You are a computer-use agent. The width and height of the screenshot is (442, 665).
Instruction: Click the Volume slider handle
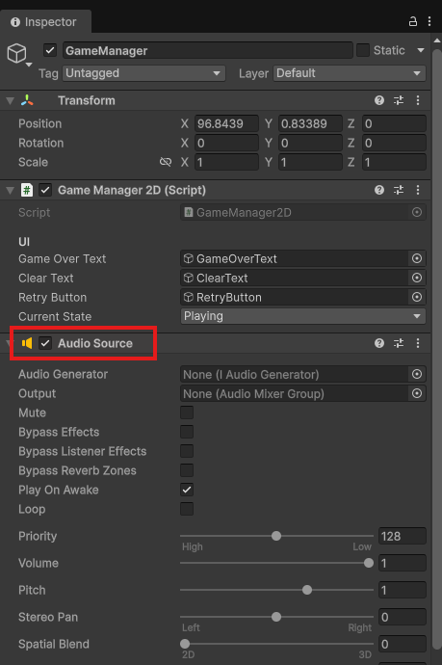[x=369, y=563]
